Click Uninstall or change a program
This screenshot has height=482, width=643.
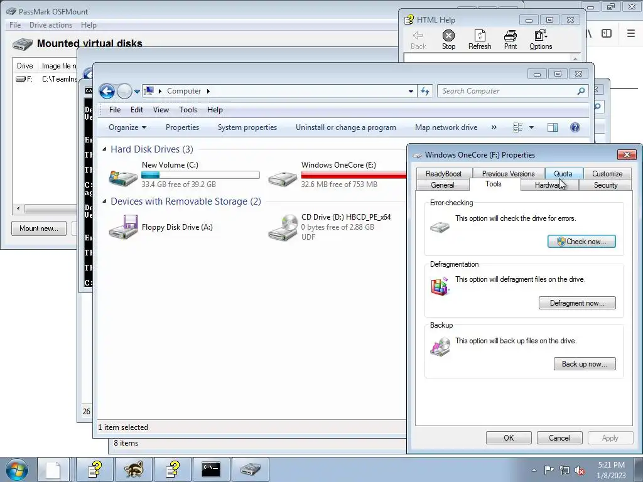click(346, 127)
